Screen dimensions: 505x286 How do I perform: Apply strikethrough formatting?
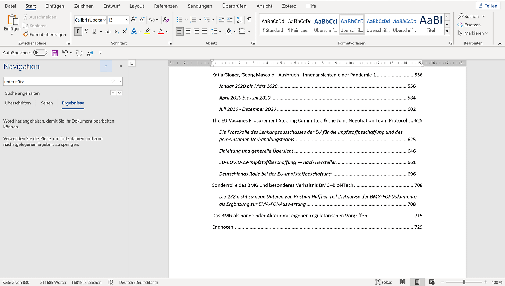tap(108, 31)
